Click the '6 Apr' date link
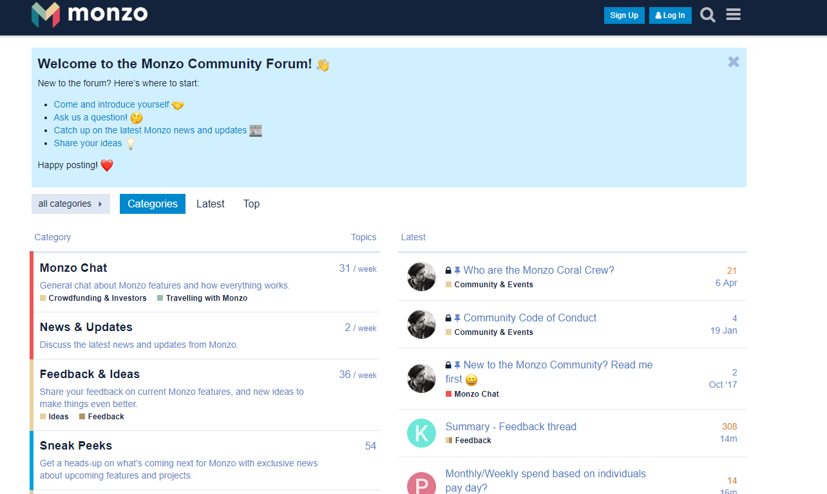Screen dimensions: 827x494 pos(727,283)
